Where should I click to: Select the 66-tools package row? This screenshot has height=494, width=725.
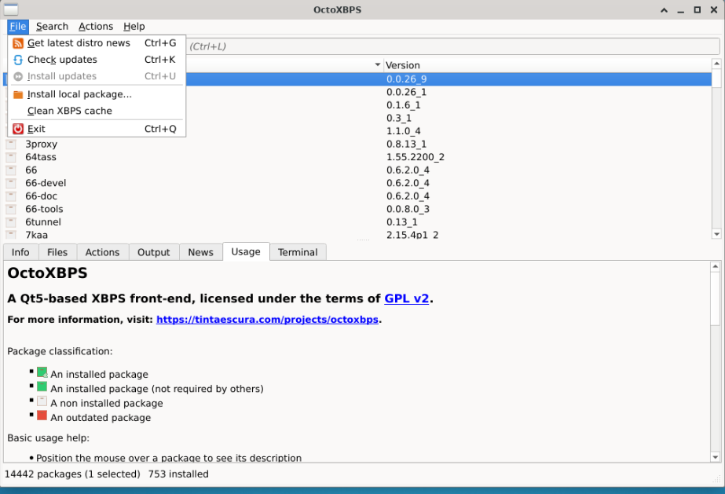coord(357,209)
